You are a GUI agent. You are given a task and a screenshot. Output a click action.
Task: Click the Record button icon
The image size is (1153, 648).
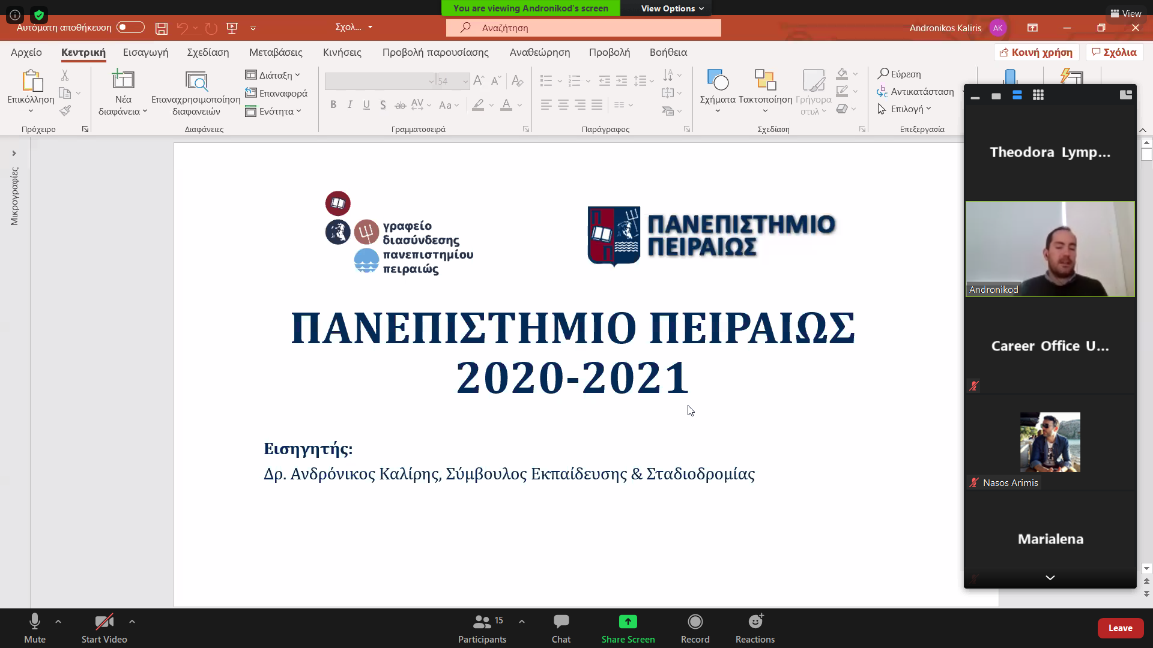[x=695, y=622]
